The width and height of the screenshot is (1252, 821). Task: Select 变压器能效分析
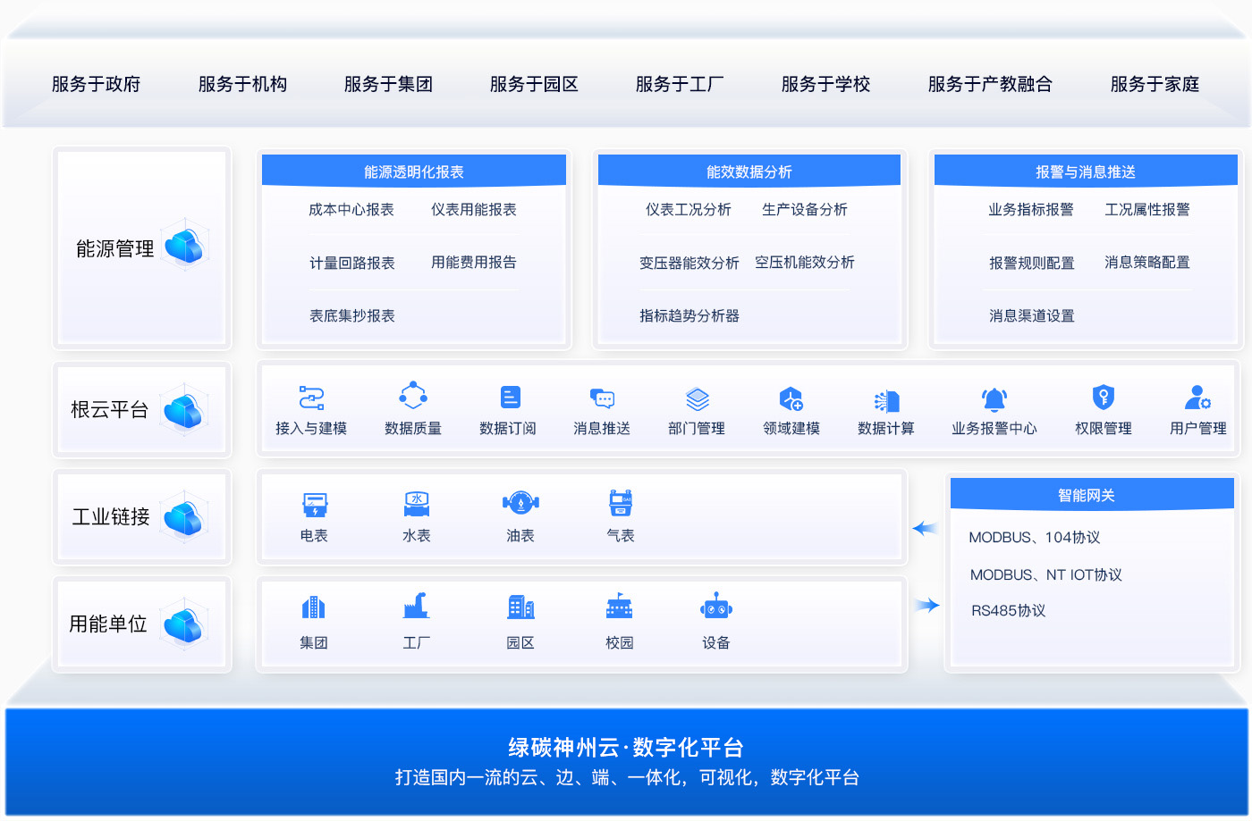click(x=689, y=263)
